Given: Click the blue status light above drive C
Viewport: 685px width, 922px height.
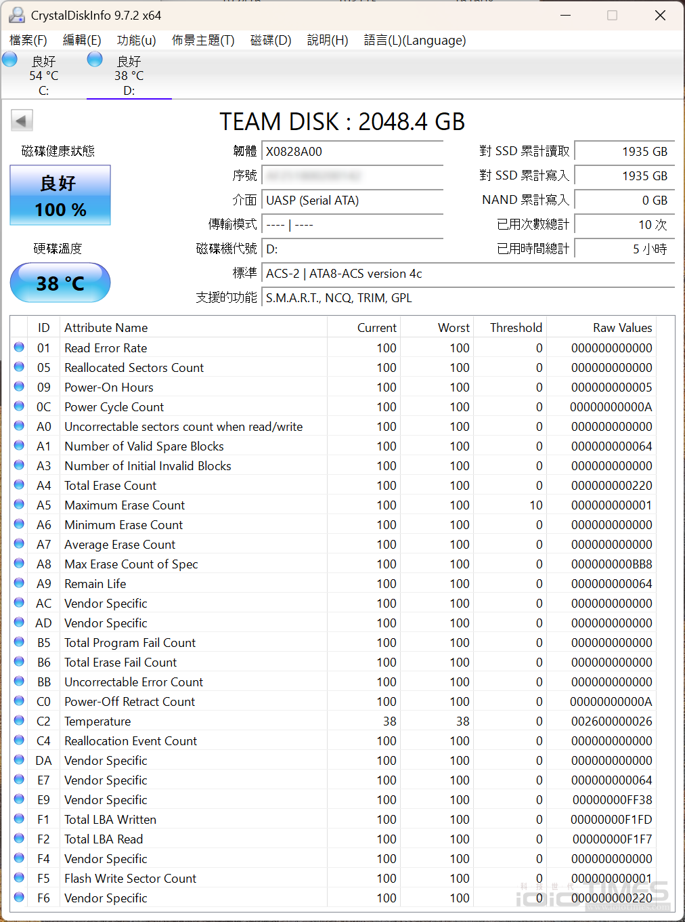Looking at the screenshot, I should pyautogui.click(x=9, y=60).
